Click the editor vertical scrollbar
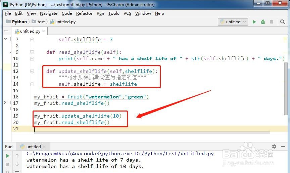Image resolution: width=290 pixels, height=173 pixels. tap(286, 89)
